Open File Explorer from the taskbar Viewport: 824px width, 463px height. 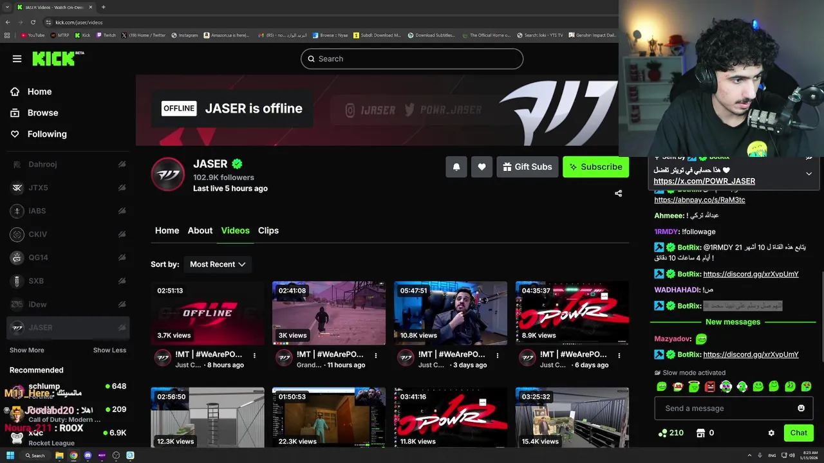[x=59, y=455]
